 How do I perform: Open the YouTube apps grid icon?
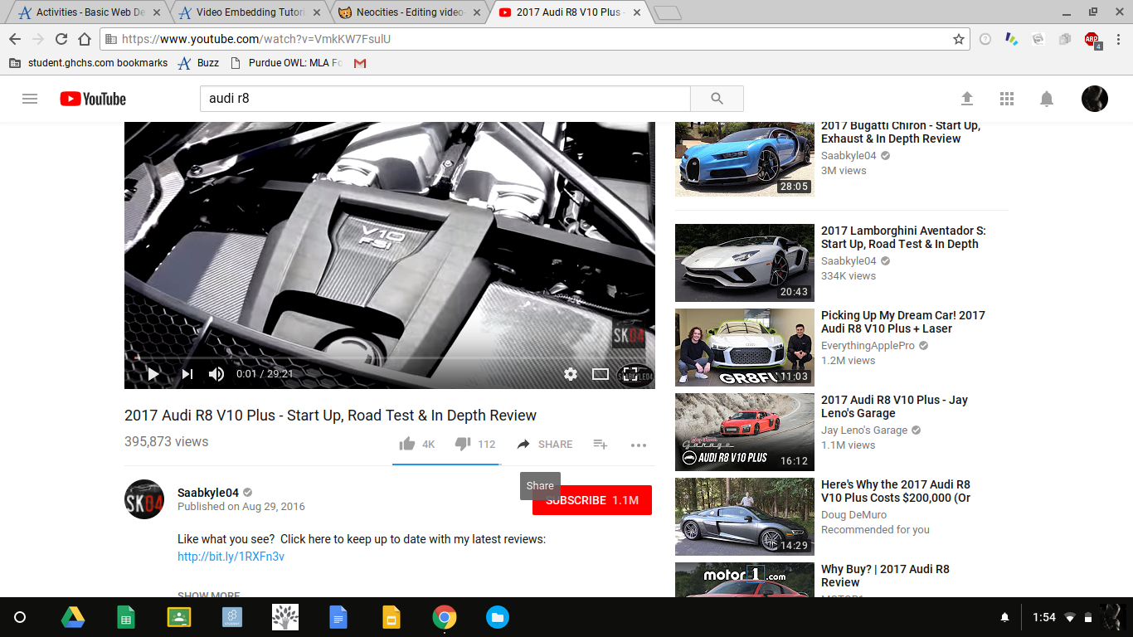coord(1007,99)
